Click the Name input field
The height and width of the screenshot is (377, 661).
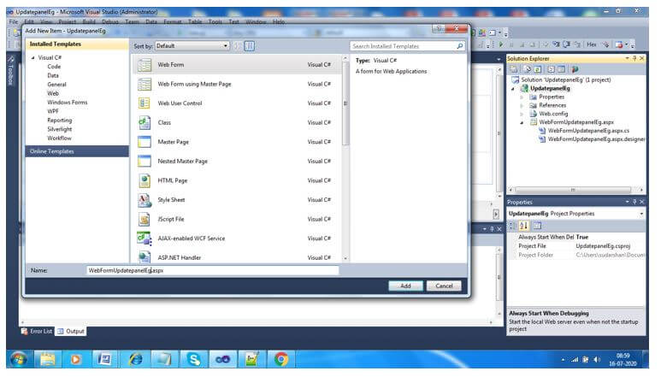pyautogui.click(x=212, y=270)
